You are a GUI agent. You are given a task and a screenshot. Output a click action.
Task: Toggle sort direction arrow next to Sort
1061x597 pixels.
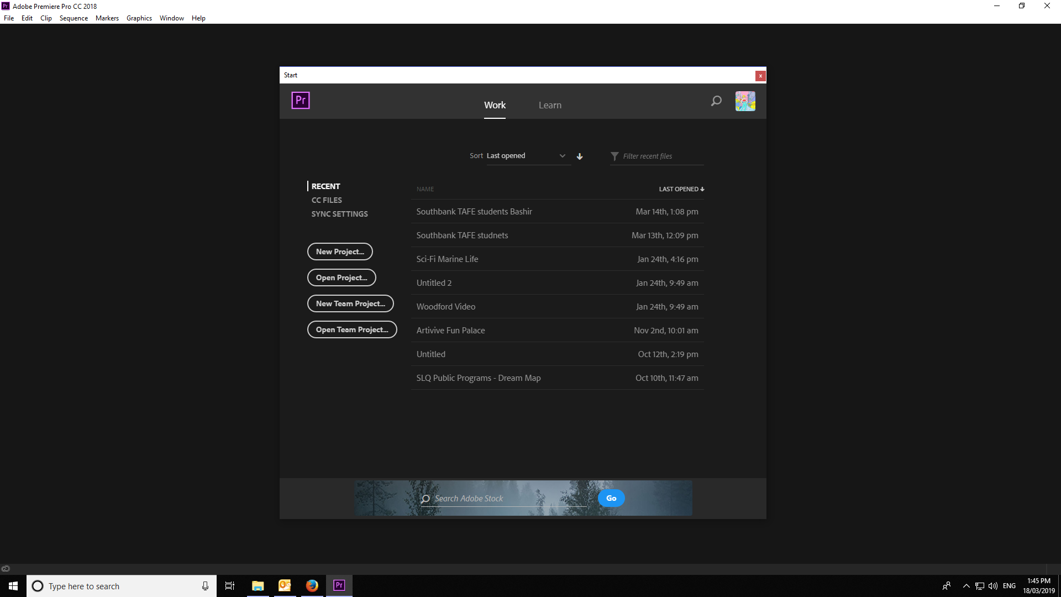click(x=580, y=156)
